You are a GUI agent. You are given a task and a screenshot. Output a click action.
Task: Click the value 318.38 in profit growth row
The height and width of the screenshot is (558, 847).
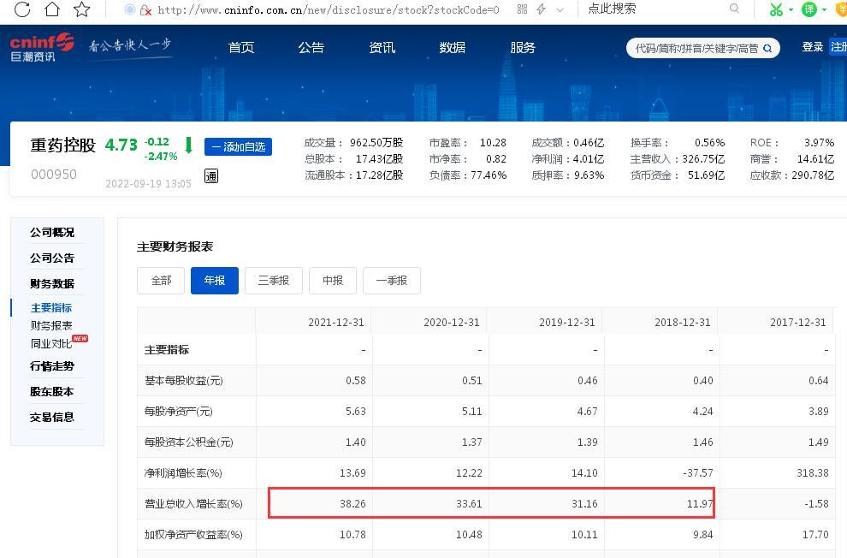pyautogui.click(x=813, y=473)
